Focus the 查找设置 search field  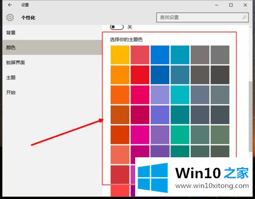coord(202,17)
